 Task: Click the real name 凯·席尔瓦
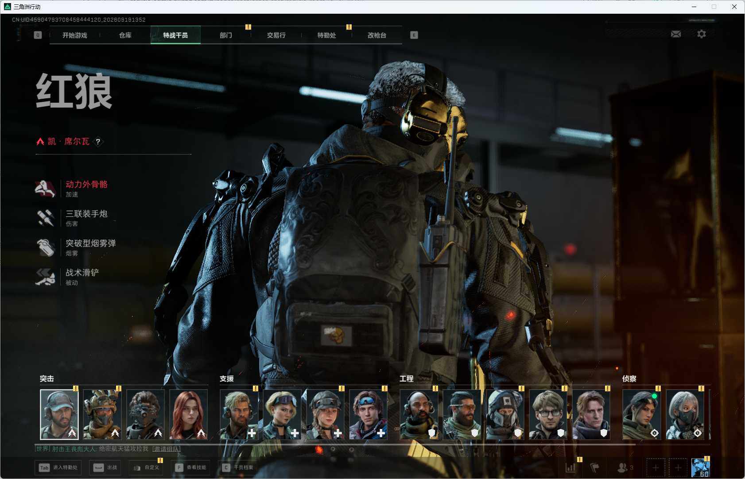69,142
